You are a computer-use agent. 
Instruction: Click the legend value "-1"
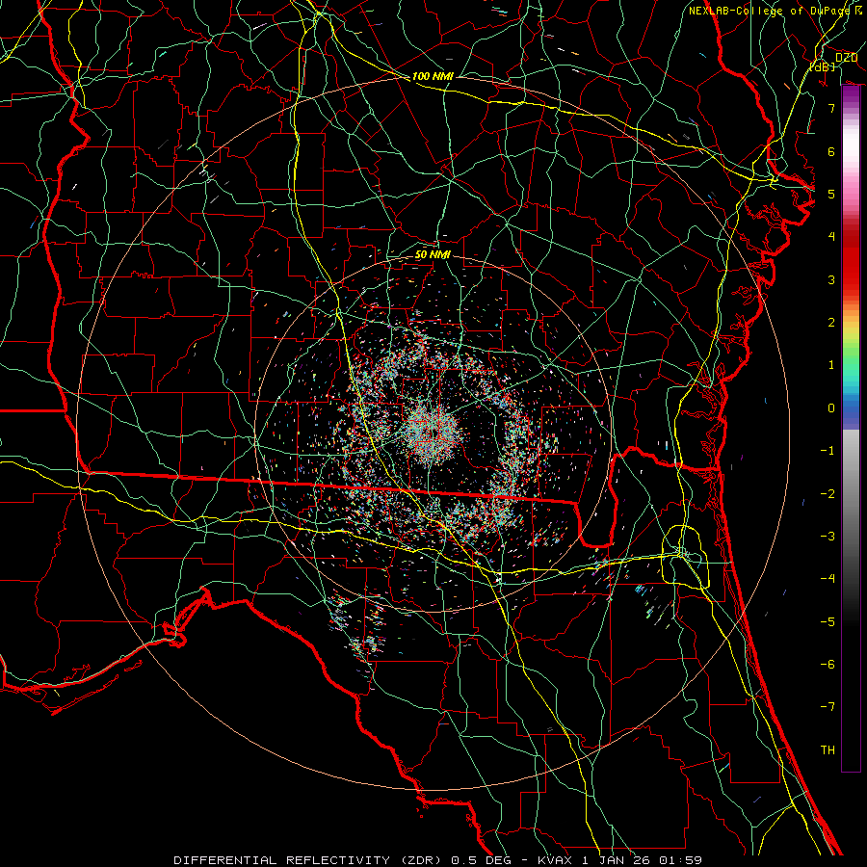point(828,451)
